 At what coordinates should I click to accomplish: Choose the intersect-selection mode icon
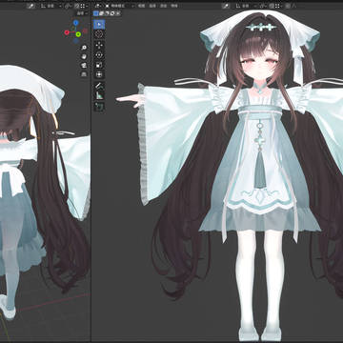pyautogui.click(x=118, y=13)
